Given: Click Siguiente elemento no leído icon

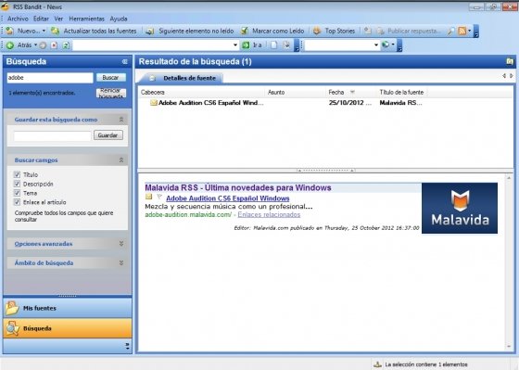Looking at the screenshot, I should click(150, 31).
